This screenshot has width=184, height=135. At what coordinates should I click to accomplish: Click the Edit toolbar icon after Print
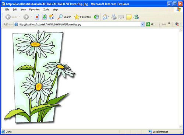click(121, 17)
